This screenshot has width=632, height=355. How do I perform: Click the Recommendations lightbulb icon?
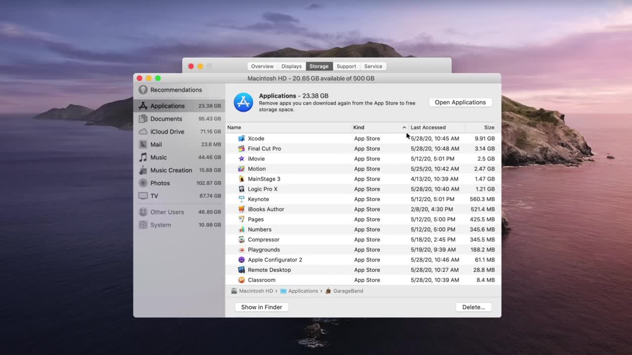pos(143,90)
